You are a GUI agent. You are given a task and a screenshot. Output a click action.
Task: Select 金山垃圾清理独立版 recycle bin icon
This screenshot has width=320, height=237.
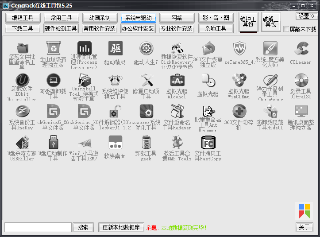[54, 48]
